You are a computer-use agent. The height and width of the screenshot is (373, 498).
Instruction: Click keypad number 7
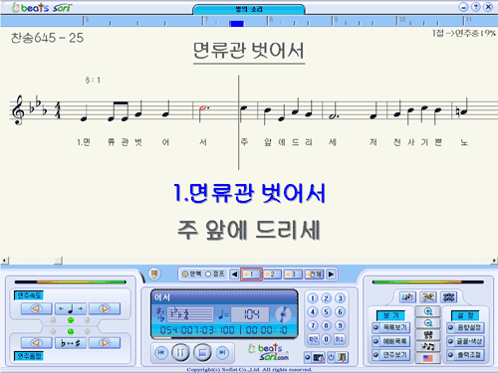[313, 325]
